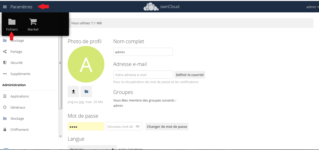This screenshot has width=319, height=150.
Task: Select profile picture from files folder icon
Action: point(86,91)
